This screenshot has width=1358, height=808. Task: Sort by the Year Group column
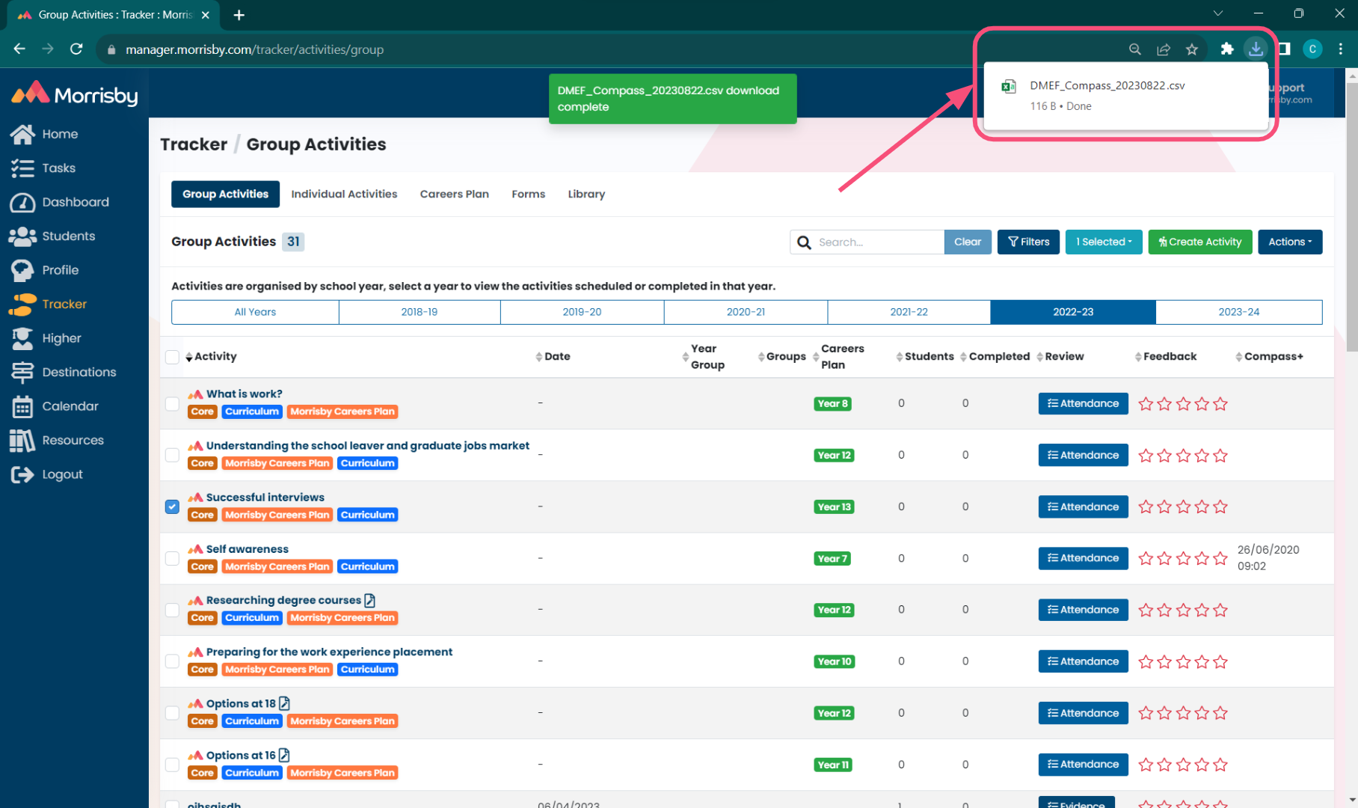703,357
